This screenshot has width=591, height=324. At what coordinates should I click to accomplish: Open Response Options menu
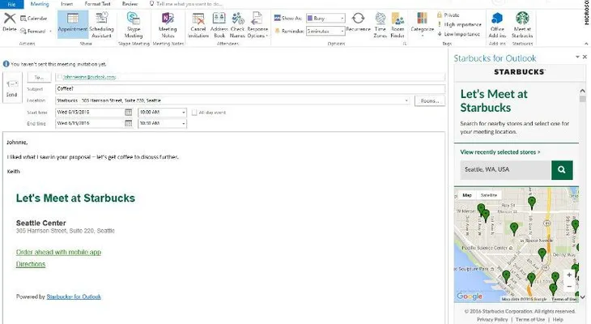click(257, 24)
